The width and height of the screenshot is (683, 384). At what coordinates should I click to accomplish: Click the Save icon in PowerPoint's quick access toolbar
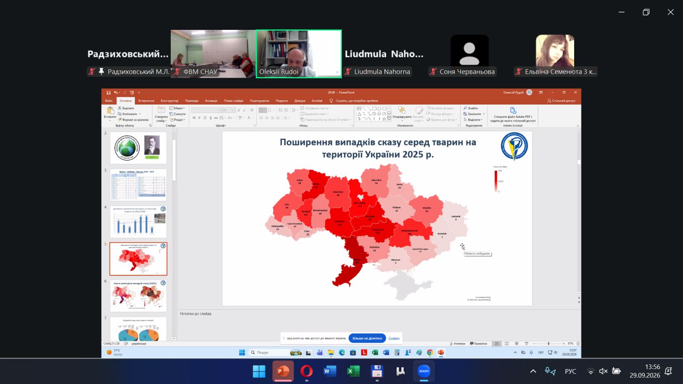click(108, 93)
